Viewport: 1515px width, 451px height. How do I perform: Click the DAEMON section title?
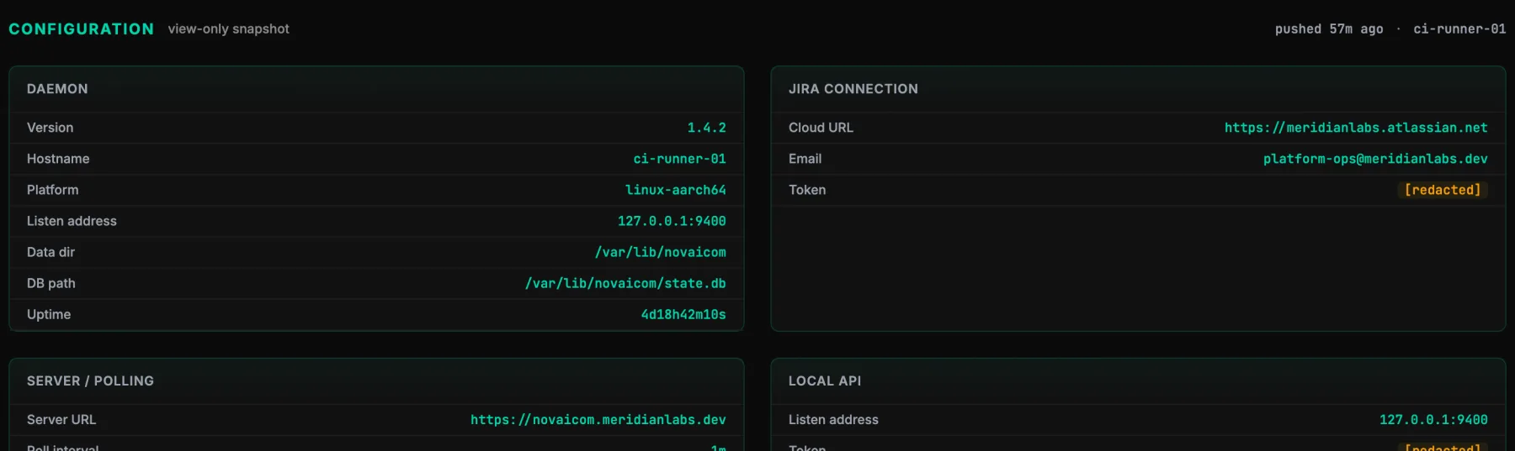pos(57,89)
